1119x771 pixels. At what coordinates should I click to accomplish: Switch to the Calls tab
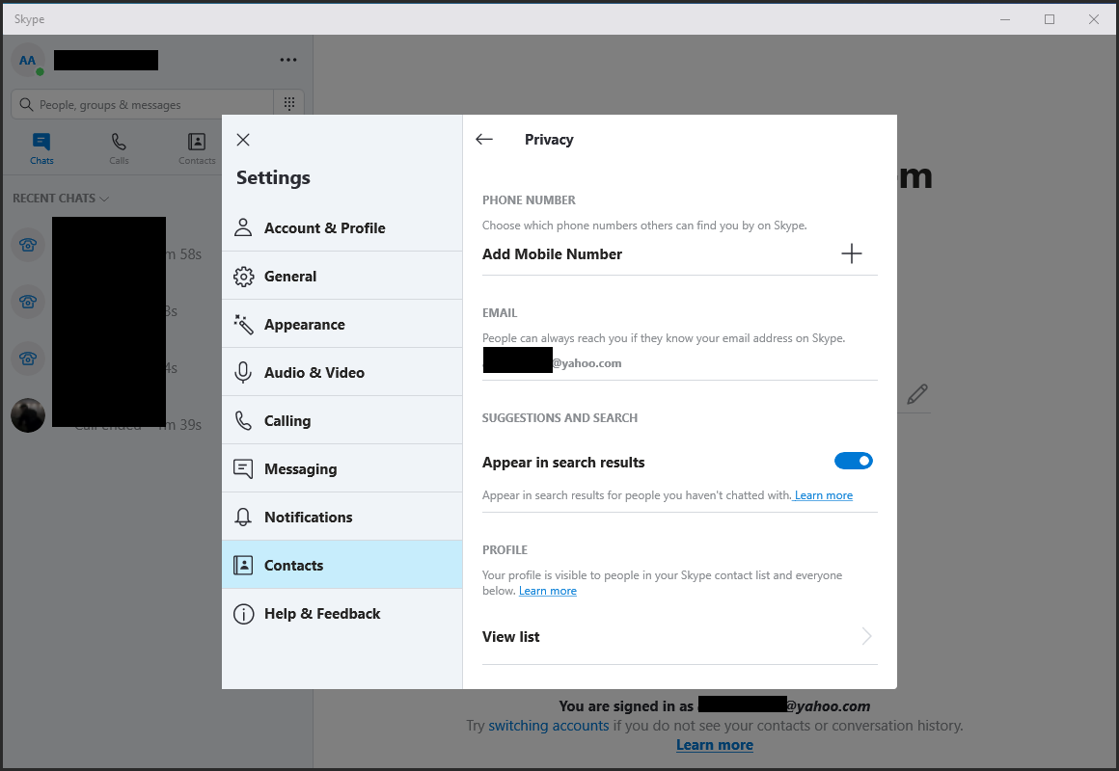click(120, 148)
